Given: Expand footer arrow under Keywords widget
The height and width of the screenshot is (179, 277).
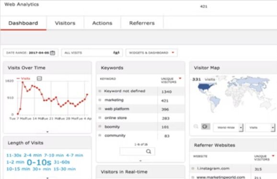Looking at the screenshot, I should [x=140, y=161].
